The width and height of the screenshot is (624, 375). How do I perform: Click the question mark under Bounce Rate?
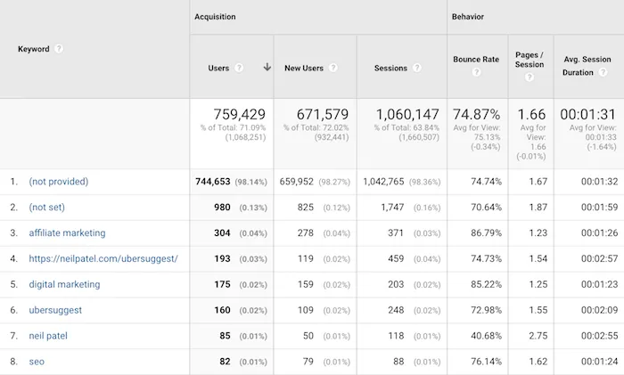pos(476,72)
